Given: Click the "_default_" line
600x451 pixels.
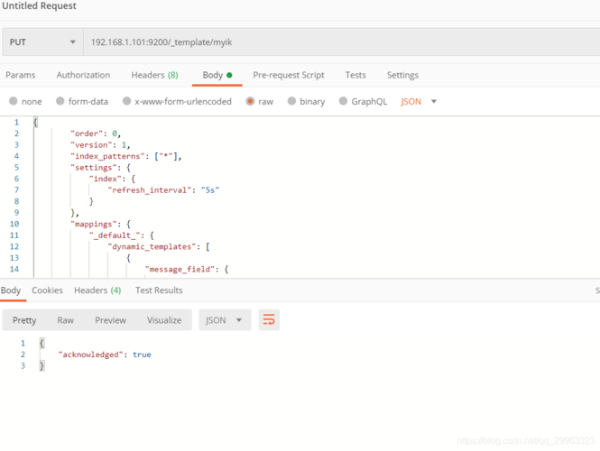Looking at the screenshot, I should click(x=121, y=235).
